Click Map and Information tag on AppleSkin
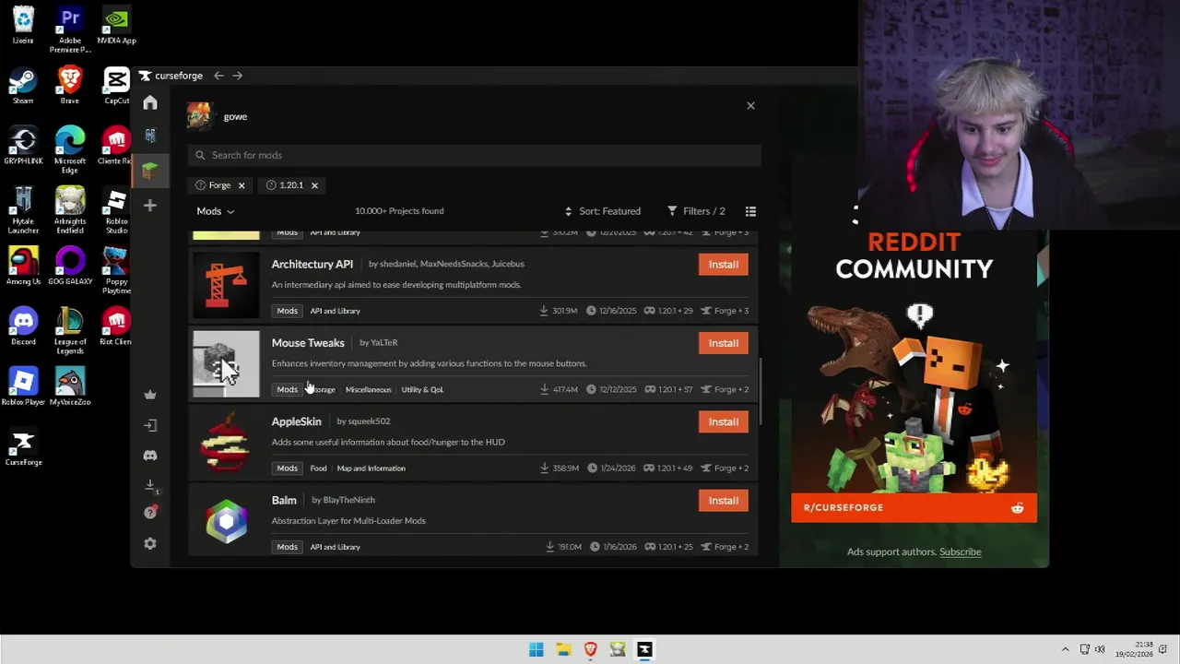This screenshot has width=1180, height=664. click(371, 468)
